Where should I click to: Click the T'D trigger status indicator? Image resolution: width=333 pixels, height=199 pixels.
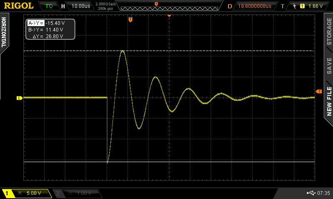tap(49, 6)
